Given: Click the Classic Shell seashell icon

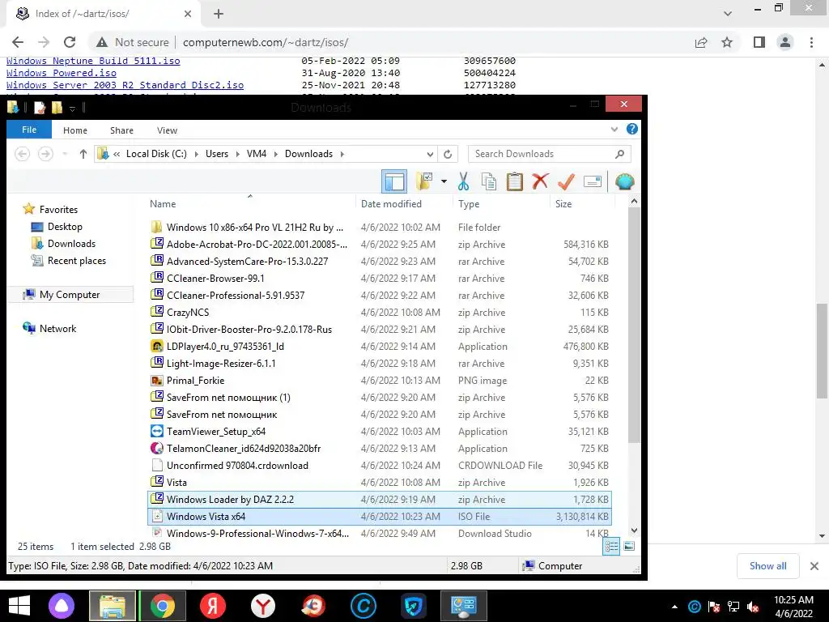Looking at the screenshot, I should pyautogui.click(x=624, y=182).
